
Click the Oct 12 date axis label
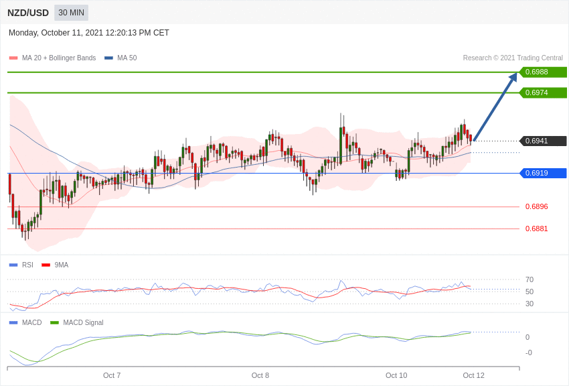click(x=473, y=375)
